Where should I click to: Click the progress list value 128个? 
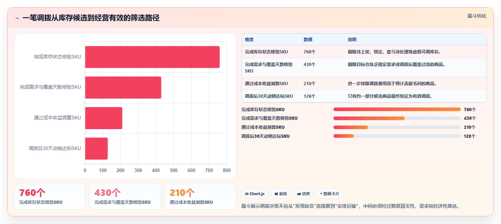click(x=470, y=136)
